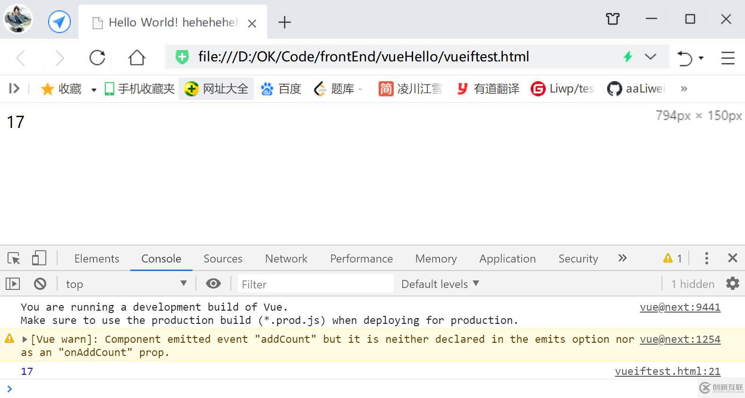Open the top JavaScript context dropdown
The image size is (745, 398).
[126, 284]
